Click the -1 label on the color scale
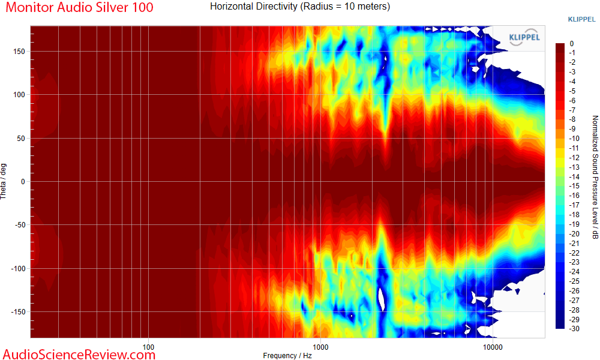The width and height of the screenshot is (600, 360). (x=572, y=53)
